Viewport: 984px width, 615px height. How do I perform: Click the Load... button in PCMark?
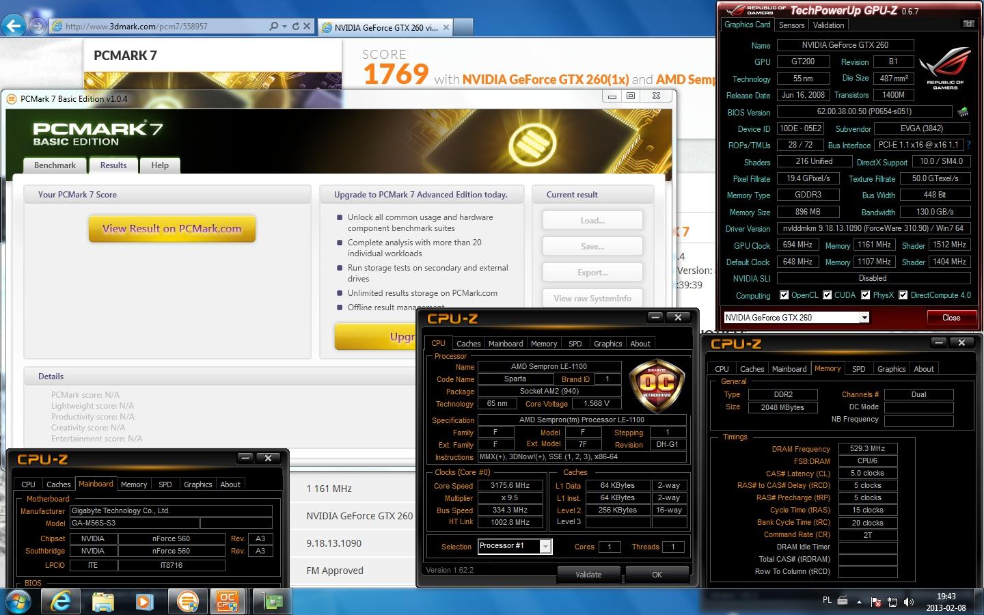tap(592, 221)
